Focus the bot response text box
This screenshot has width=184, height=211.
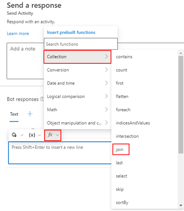click(60, 153)
